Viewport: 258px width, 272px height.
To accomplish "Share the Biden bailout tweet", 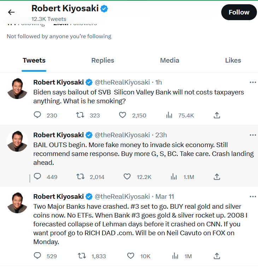I will (217, 115).
